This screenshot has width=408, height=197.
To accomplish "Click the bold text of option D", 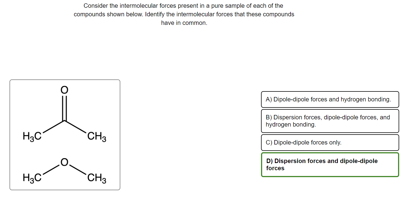I will tap(320, 164).
